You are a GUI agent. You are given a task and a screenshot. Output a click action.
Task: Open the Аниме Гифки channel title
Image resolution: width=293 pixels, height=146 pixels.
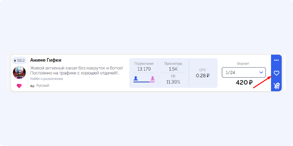tap(46, 60)
